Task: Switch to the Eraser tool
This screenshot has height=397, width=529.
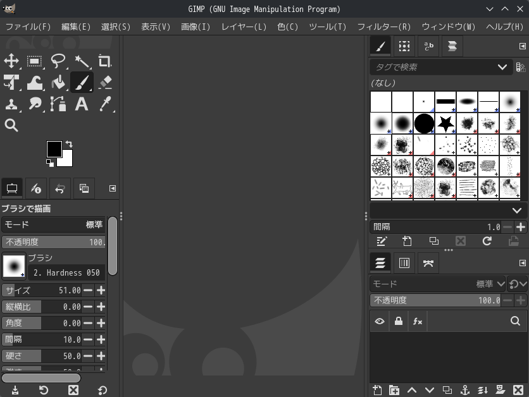Action: 104,82
